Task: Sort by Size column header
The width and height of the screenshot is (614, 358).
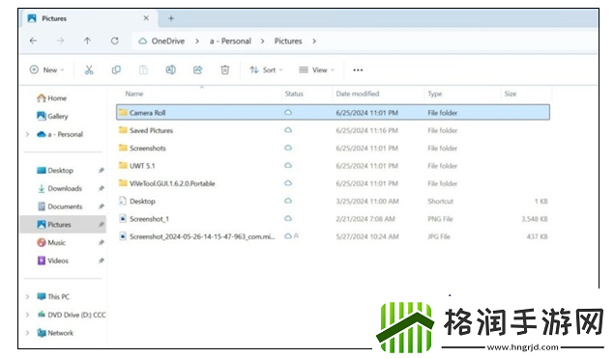Action: [511, 94]
